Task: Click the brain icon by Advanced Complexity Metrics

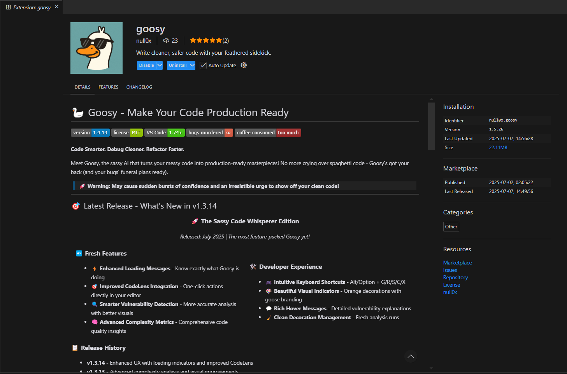Action: click(95, 322)
